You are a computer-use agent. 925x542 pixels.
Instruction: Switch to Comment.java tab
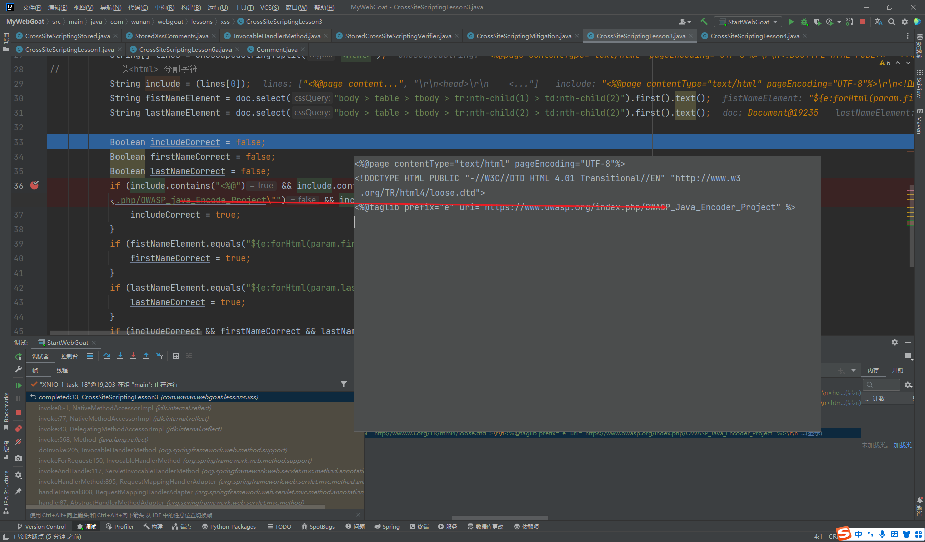(276, 49)
